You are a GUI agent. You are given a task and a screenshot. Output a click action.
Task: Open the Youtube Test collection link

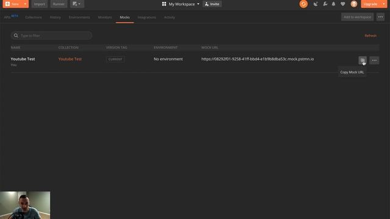click(x=70, y=59)
